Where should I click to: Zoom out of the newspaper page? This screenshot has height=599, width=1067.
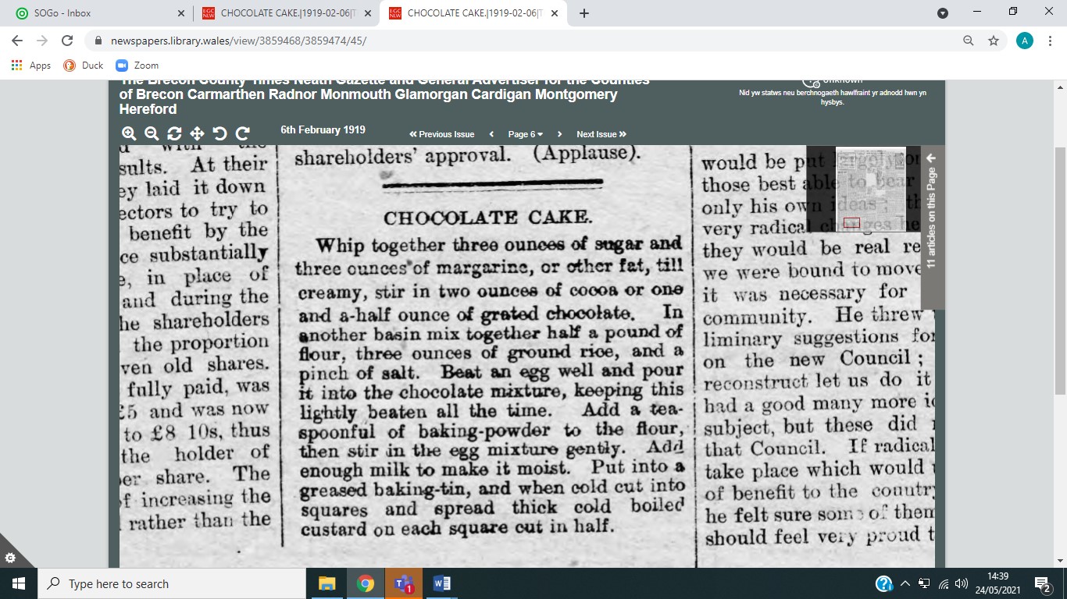[151, 133]
